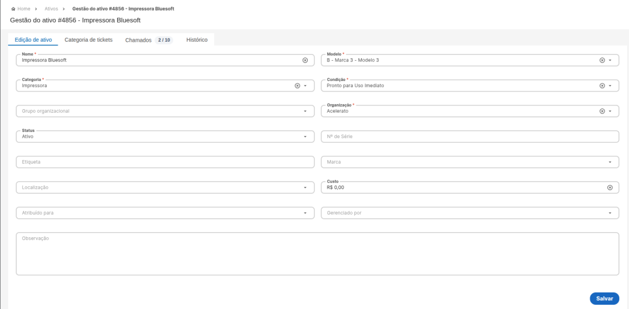Open the Categoria dropdown arrow

pyautogui.click(x=305, y=86)
